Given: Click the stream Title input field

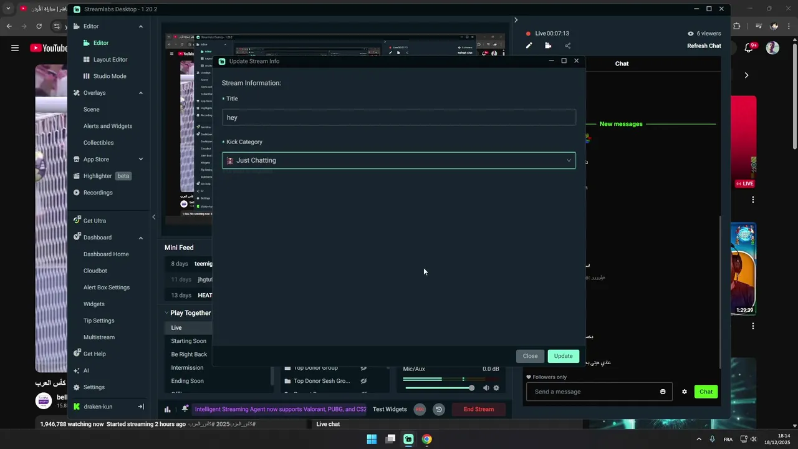Looking at the screenshot, I should click(x=398, y=117).
